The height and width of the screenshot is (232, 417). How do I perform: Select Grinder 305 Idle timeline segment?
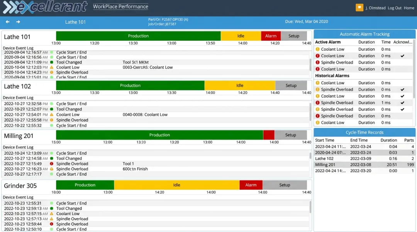click(176, 185)
